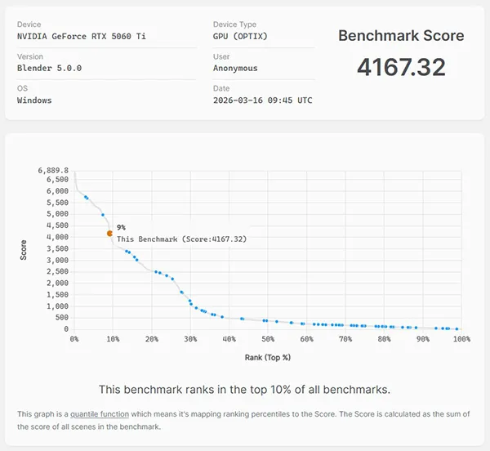Open the quantile function link

click(x=100, y=414)
